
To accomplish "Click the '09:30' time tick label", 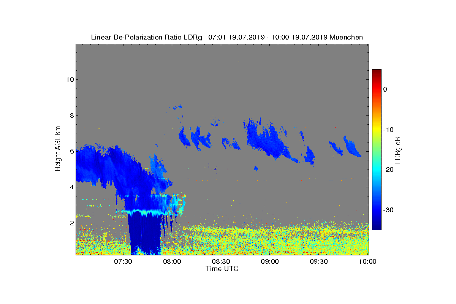I will coord(319,262).
